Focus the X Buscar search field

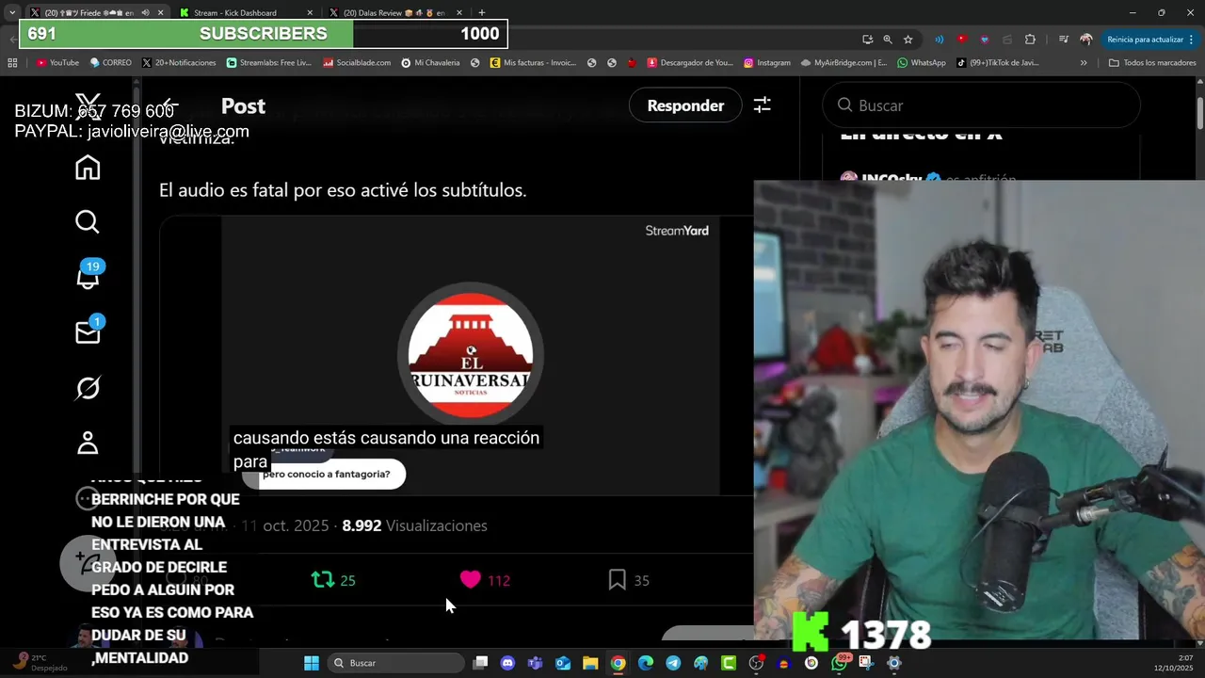981,105
